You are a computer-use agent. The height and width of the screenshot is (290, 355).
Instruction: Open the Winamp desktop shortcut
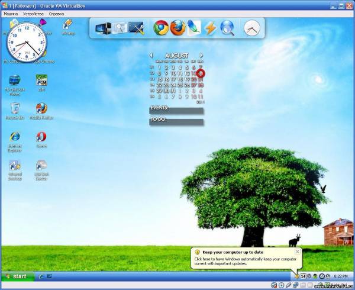click(67, 27)
